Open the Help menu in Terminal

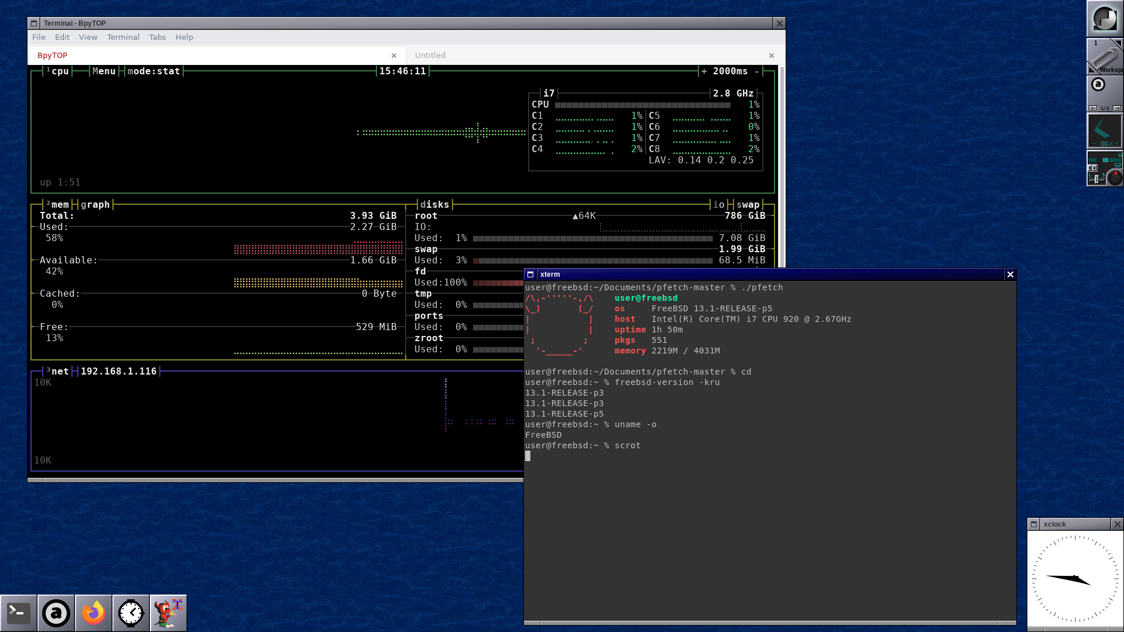tap(184, 37)
